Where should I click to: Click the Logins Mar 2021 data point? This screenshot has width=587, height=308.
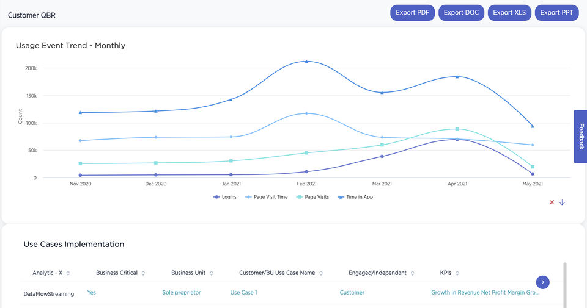click(x=382, y=156)
